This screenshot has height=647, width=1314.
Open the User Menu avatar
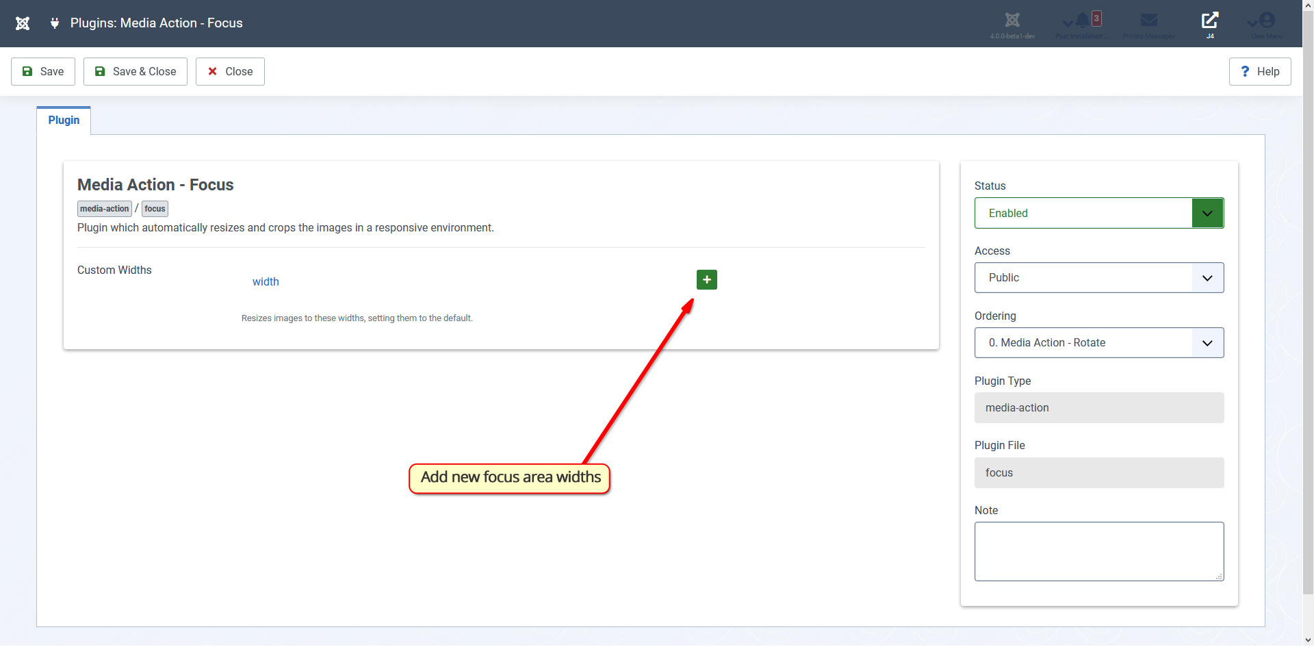click(1267, 21)
